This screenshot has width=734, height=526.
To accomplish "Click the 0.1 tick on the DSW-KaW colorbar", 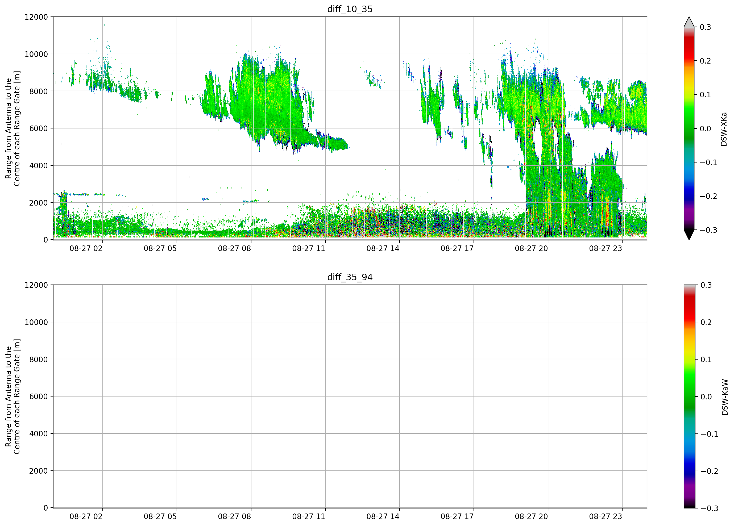I will coord(706,360).
